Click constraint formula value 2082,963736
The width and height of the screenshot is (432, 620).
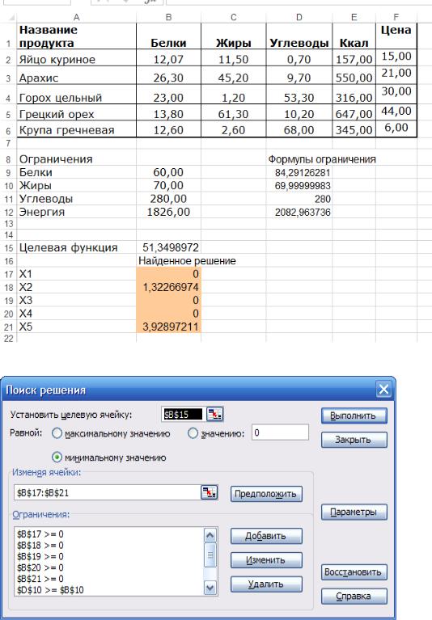tap(299, 212)
